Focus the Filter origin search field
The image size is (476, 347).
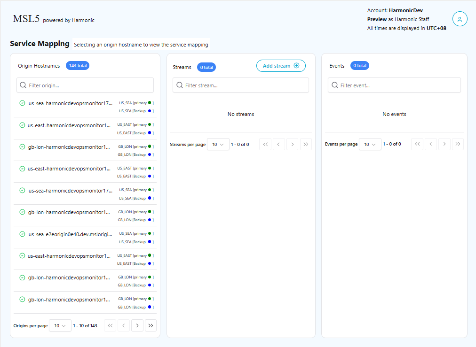point(89,85)
